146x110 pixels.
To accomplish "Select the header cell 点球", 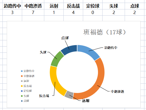I will (x=135, y=6).
